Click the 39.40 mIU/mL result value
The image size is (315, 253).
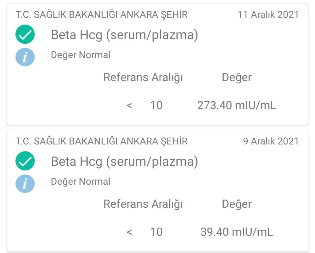237,232
